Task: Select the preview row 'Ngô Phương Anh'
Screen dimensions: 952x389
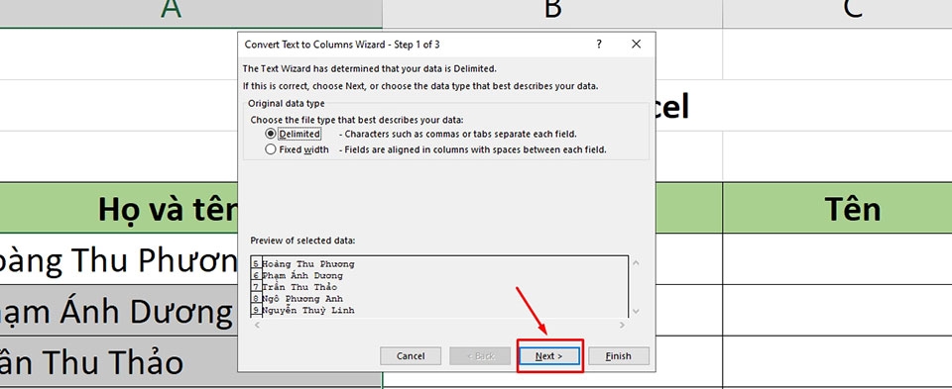Action: click(x=302, y=299)
